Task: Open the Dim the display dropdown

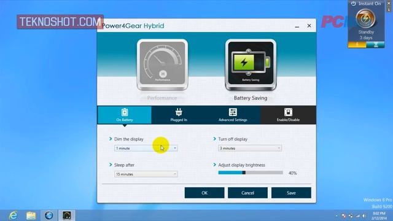Action: 146,149
